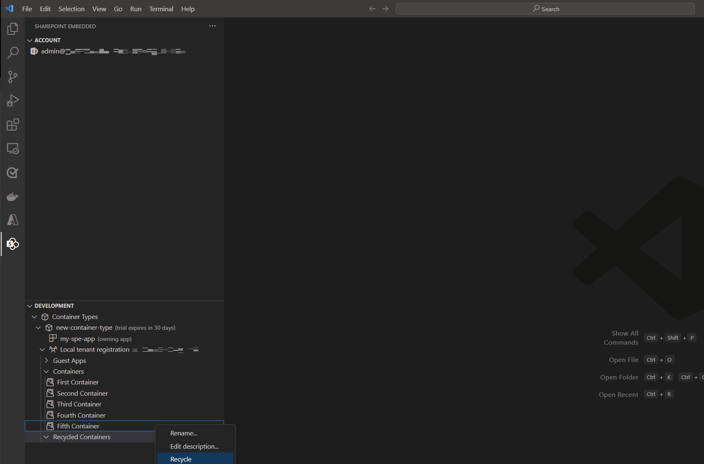
Task: Select the Fourth Container label
Action: [81, 415]
